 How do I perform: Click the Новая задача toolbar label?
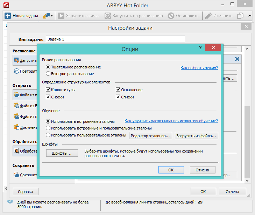point(26,16)
